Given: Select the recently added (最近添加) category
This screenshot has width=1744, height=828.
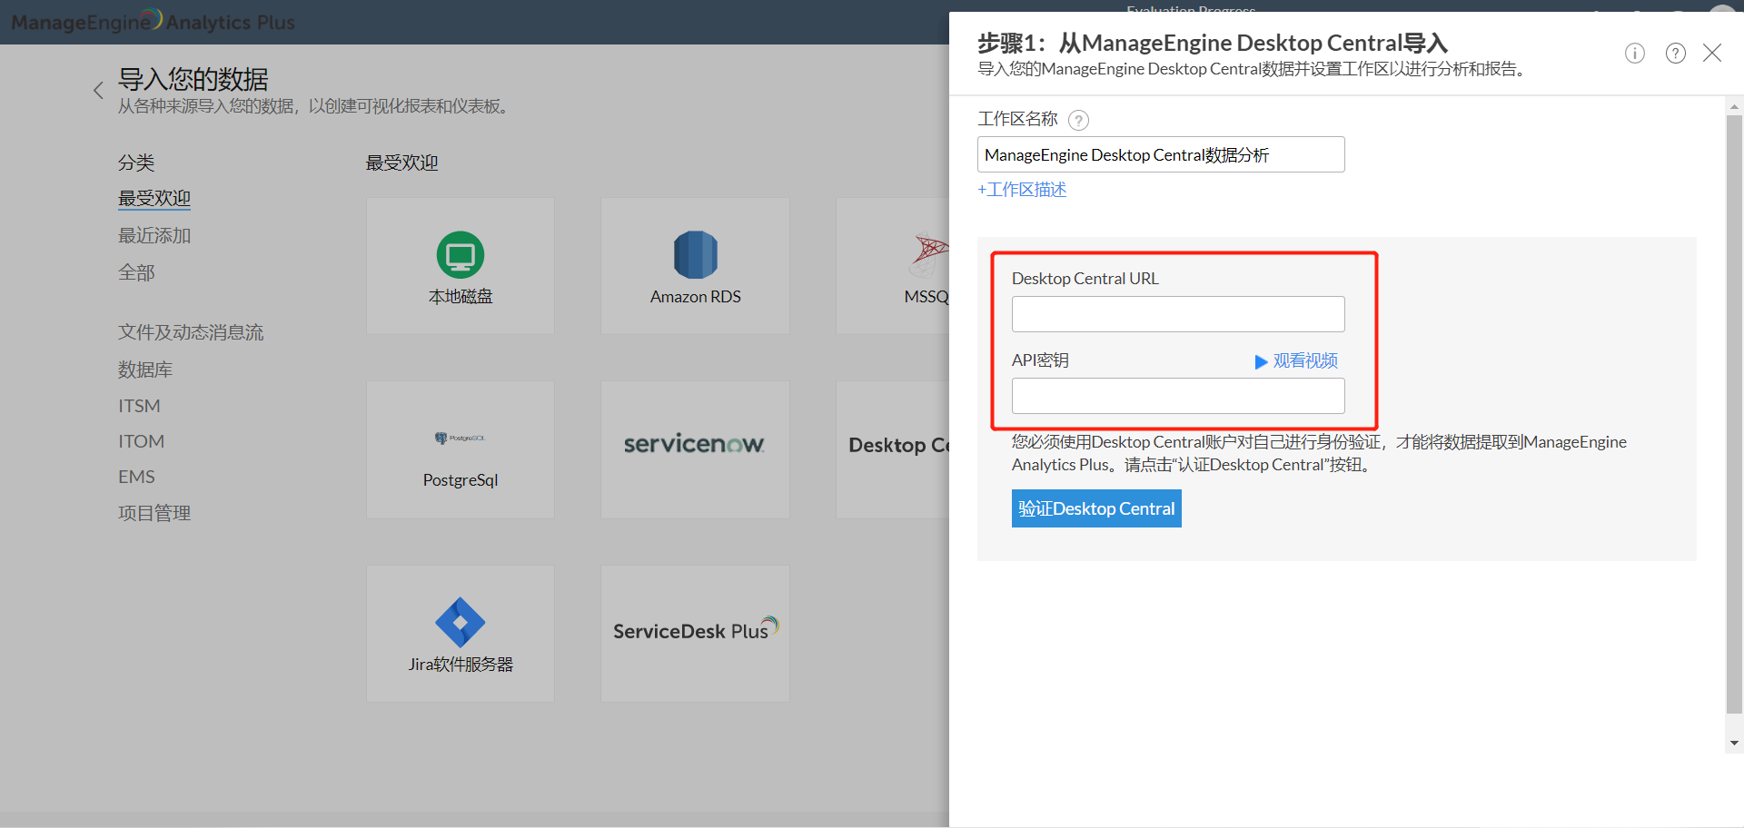Looking at the screenshot, I should (154, 236).
